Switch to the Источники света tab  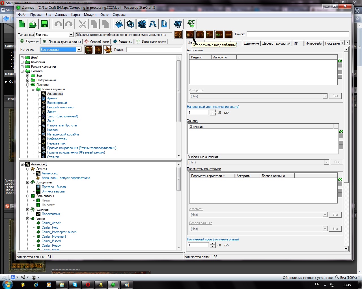pyautogui.click(x=151, y=41)
